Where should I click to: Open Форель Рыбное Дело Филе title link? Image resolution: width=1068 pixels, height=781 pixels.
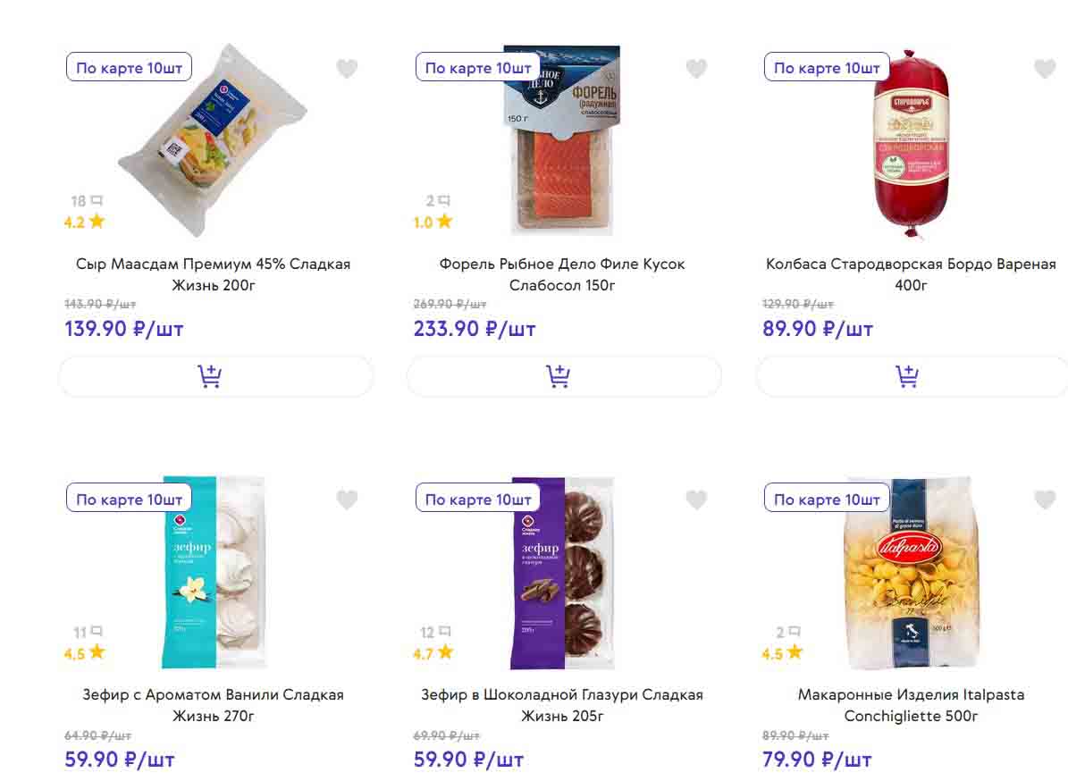click(x=562, y=274)
